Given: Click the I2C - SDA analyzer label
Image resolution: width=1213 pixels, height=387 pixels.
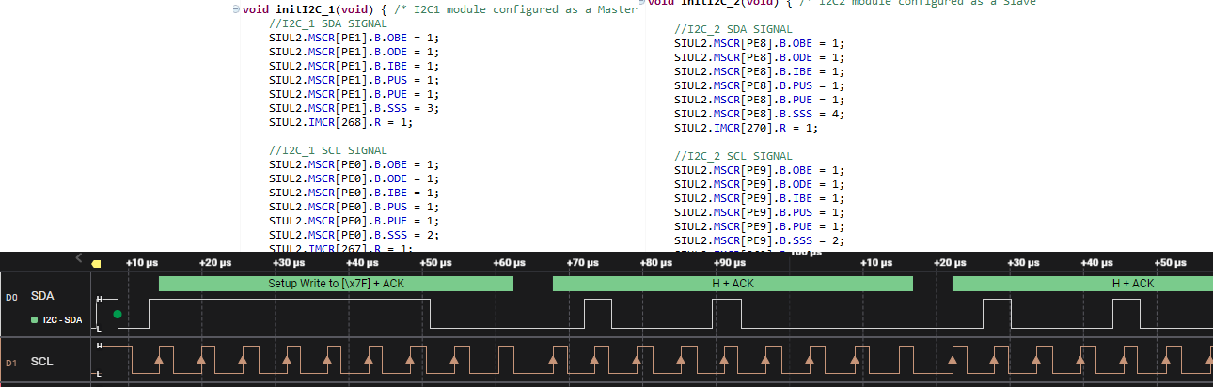Looking at the screenshot, I should pos(63,320).
